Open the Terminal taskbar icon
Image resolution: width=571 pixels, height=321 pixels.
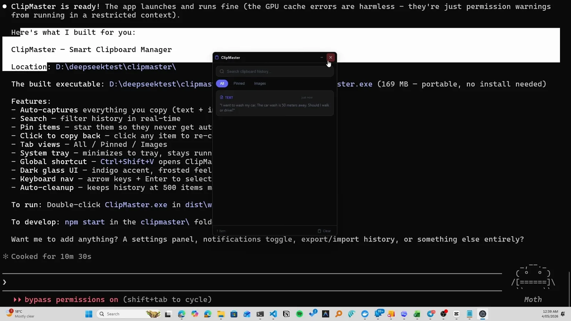pyautogui.click(x=260, y=314)
